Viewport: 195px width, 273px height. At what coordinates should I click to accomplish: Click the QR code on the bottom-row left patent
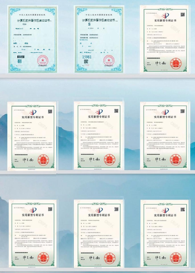pos(50,209)
